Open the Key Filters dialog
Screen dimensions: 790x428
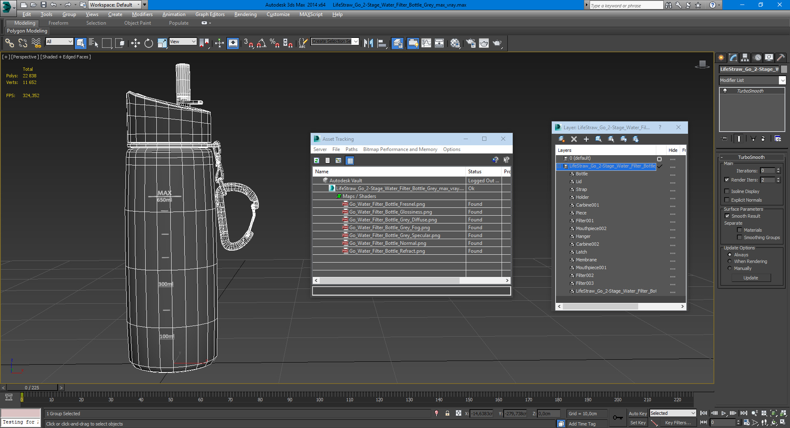point(678,423)
